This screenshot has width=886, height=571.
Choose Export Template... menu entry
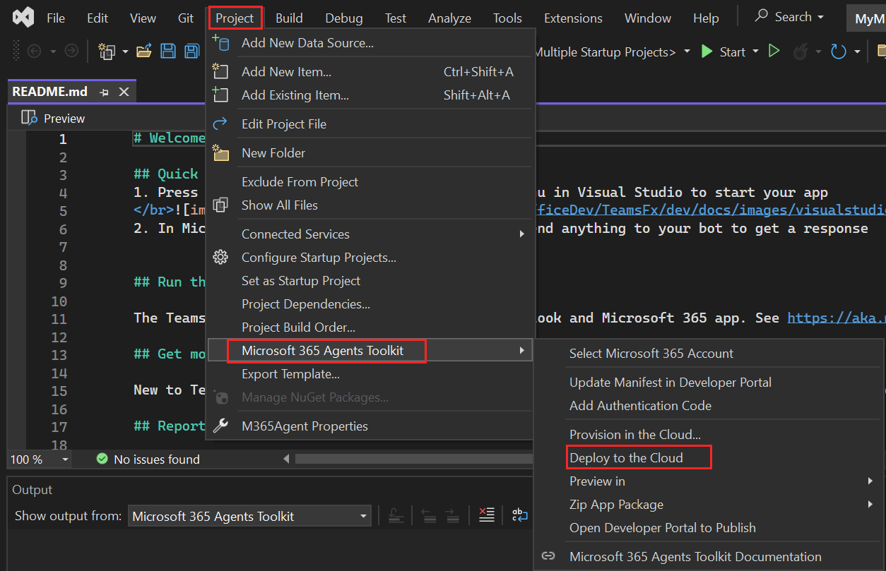pyautogui.click(x=290, y=373)
